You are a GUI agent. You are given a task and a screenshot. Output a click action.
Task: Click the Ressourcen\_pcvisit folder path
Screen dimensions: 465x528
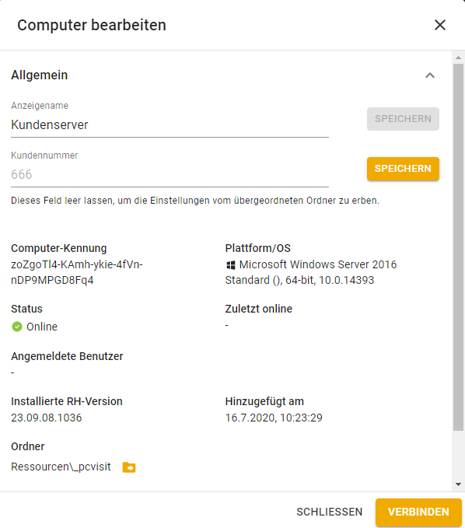click(61, 467)
